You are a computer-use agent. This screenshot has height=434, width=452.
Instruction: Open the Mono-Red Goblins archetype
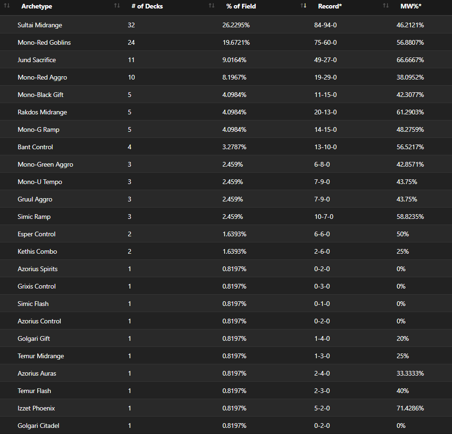click(x=44, y=42)
